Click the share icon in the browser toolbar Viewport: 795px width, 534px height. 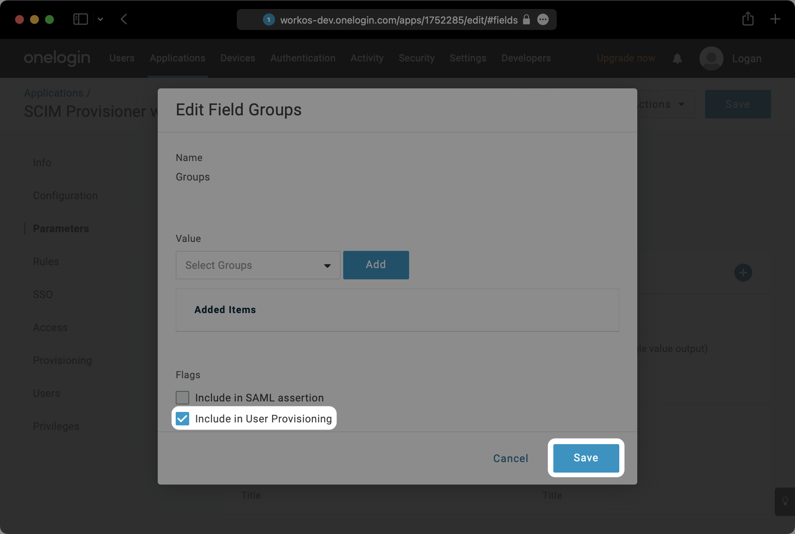click(748, 19)
